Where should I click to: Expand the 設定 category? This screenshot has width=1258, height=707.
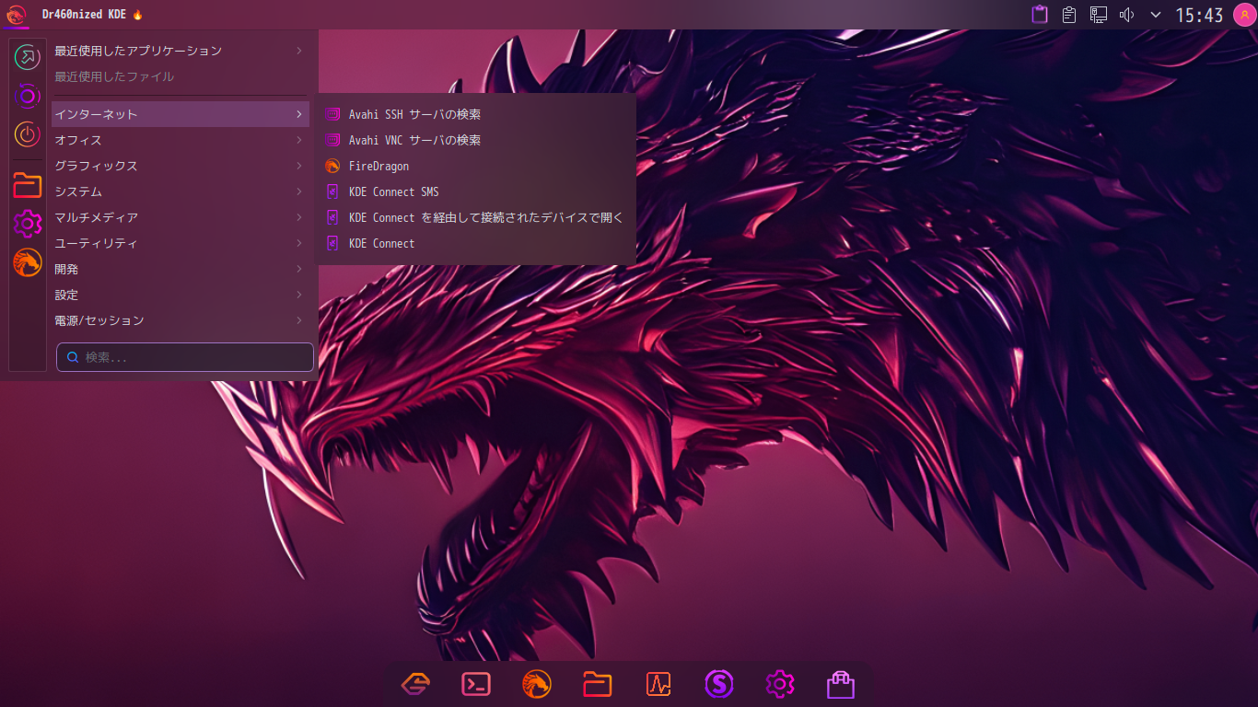181,295
